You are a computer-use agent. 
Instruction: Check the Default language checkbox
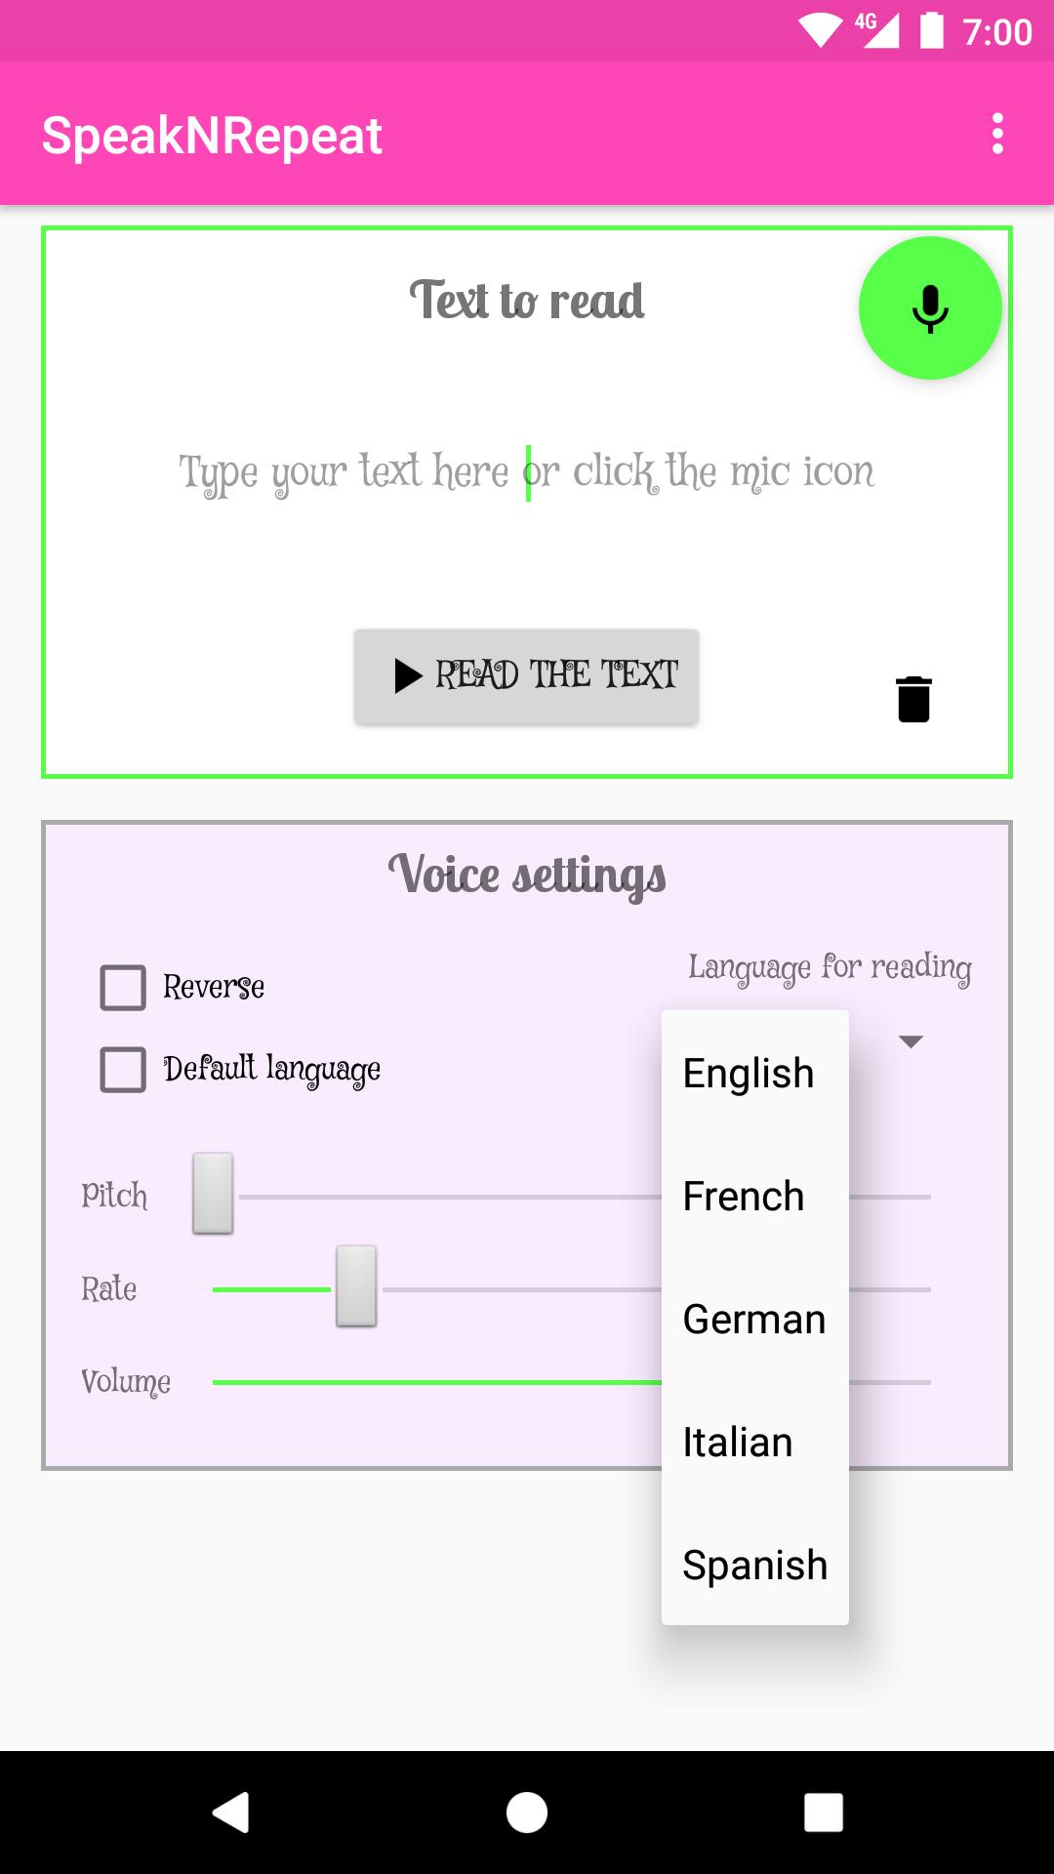coord(123,1070)
